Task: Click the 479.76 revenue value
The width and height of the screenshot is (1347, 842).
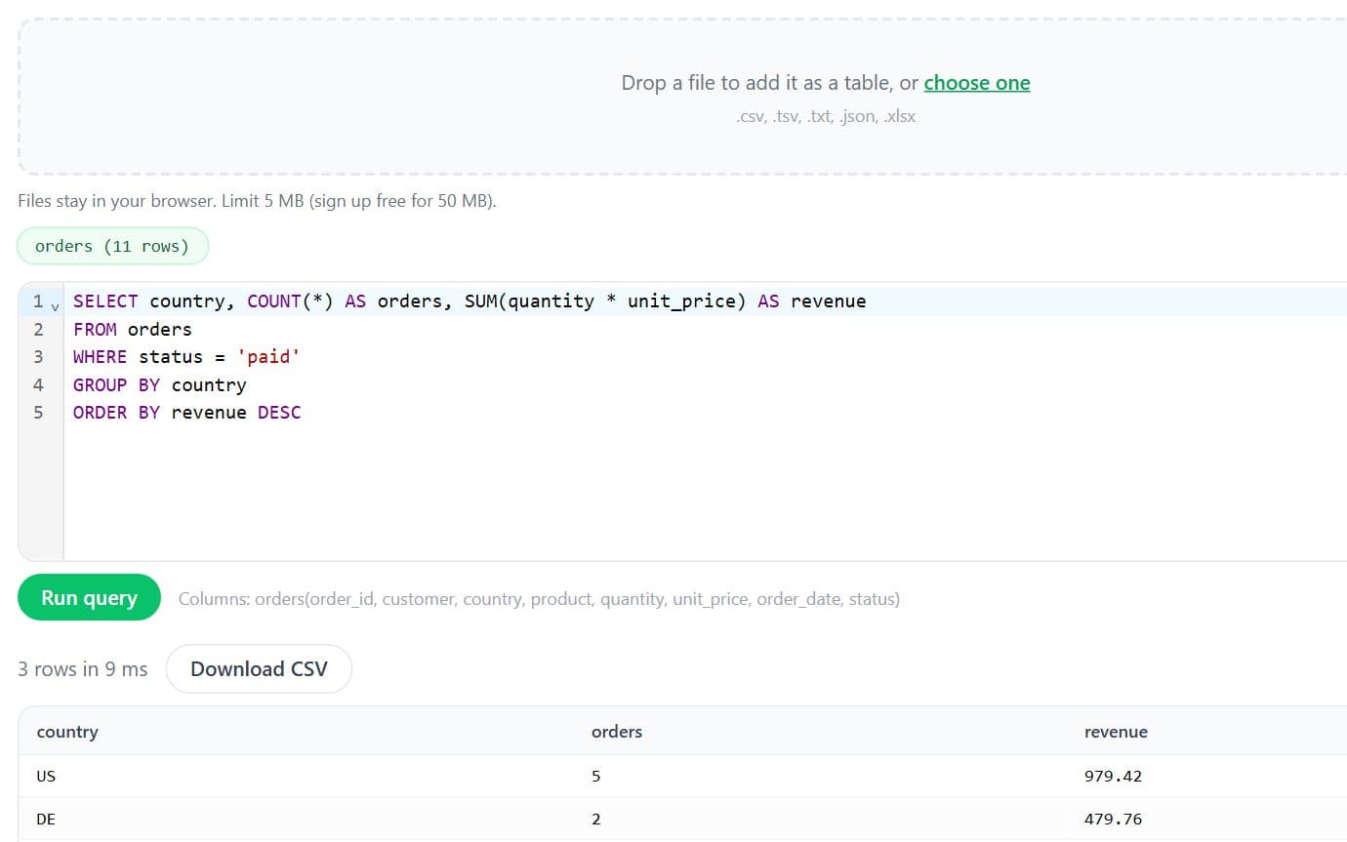Action: (x=1113, y=820)
